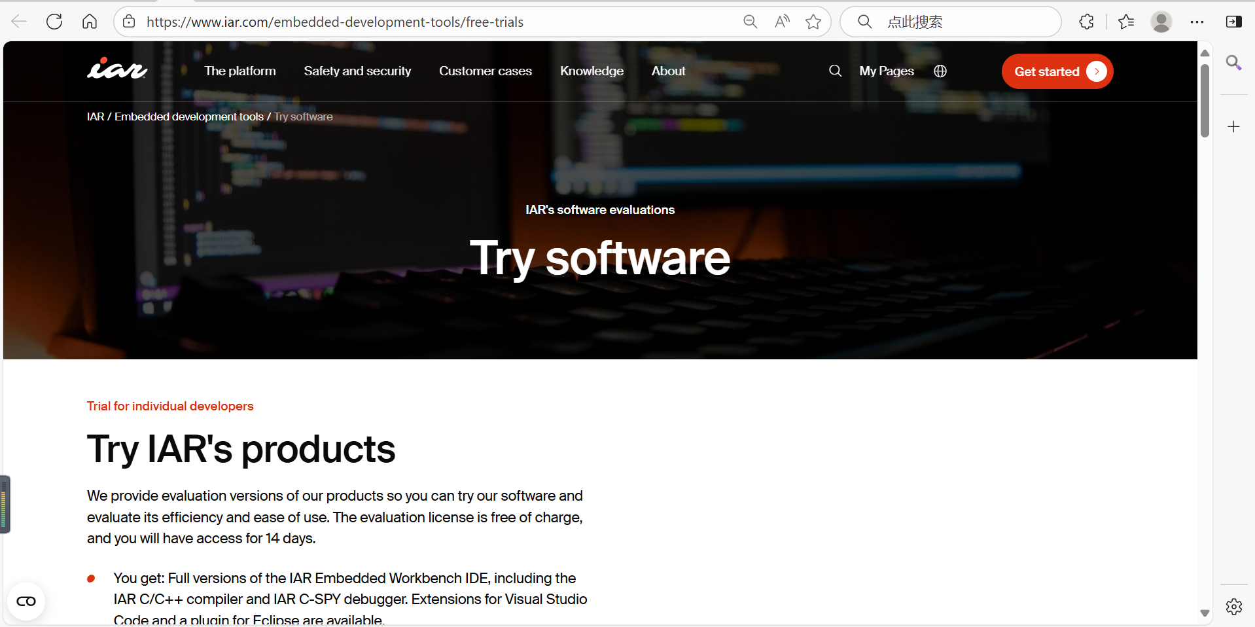This screenshot has height=627, width=1255.
Task: Open the zoom magnifier in address bar
Action: 751,22
